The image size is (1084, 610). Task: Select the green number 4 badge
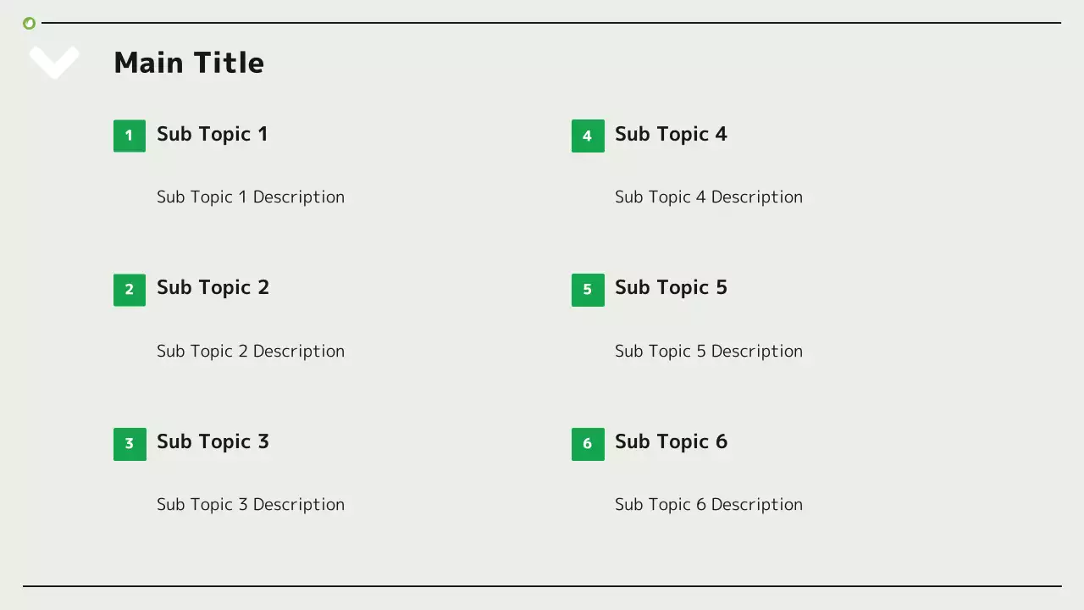(588, 136)
